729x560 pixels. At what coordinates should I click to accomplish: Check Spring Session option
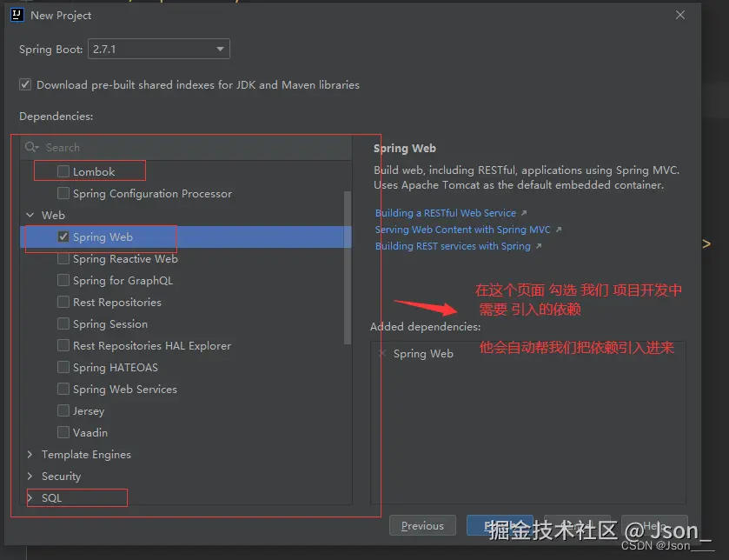[63, 323]
